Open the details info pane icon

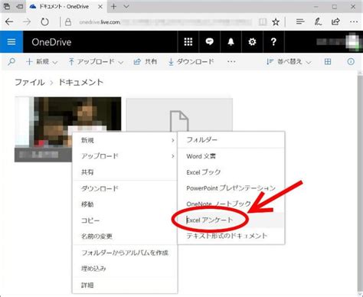[351, 62]
